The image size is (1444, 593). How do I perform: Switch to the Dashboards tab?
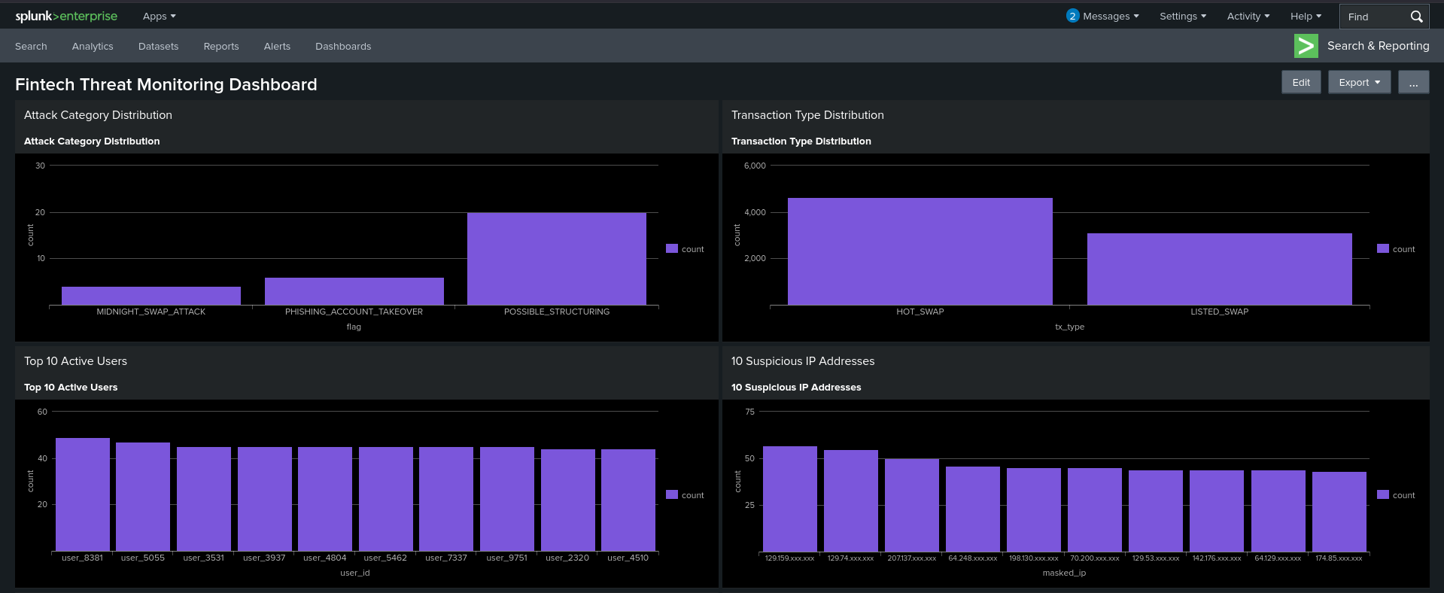point(343,46)
